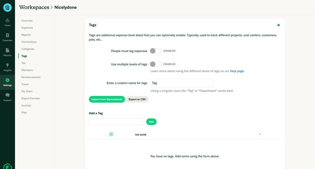315x169 pixels.
Task: Open the Export Formats settings section
Action: [x=30, y=98]
